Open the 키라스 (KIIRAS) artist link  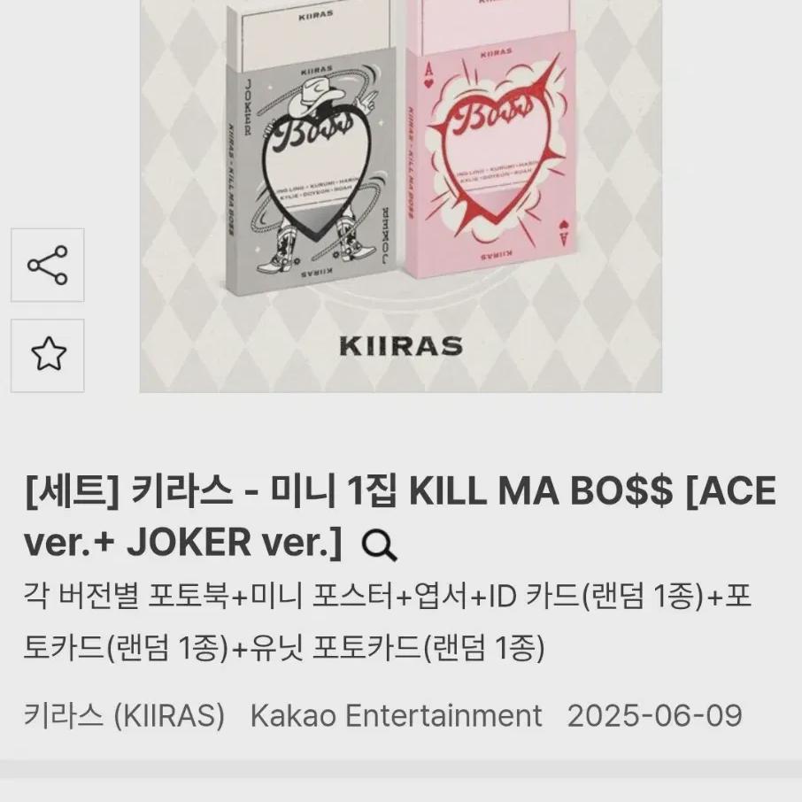coord(124,714)
